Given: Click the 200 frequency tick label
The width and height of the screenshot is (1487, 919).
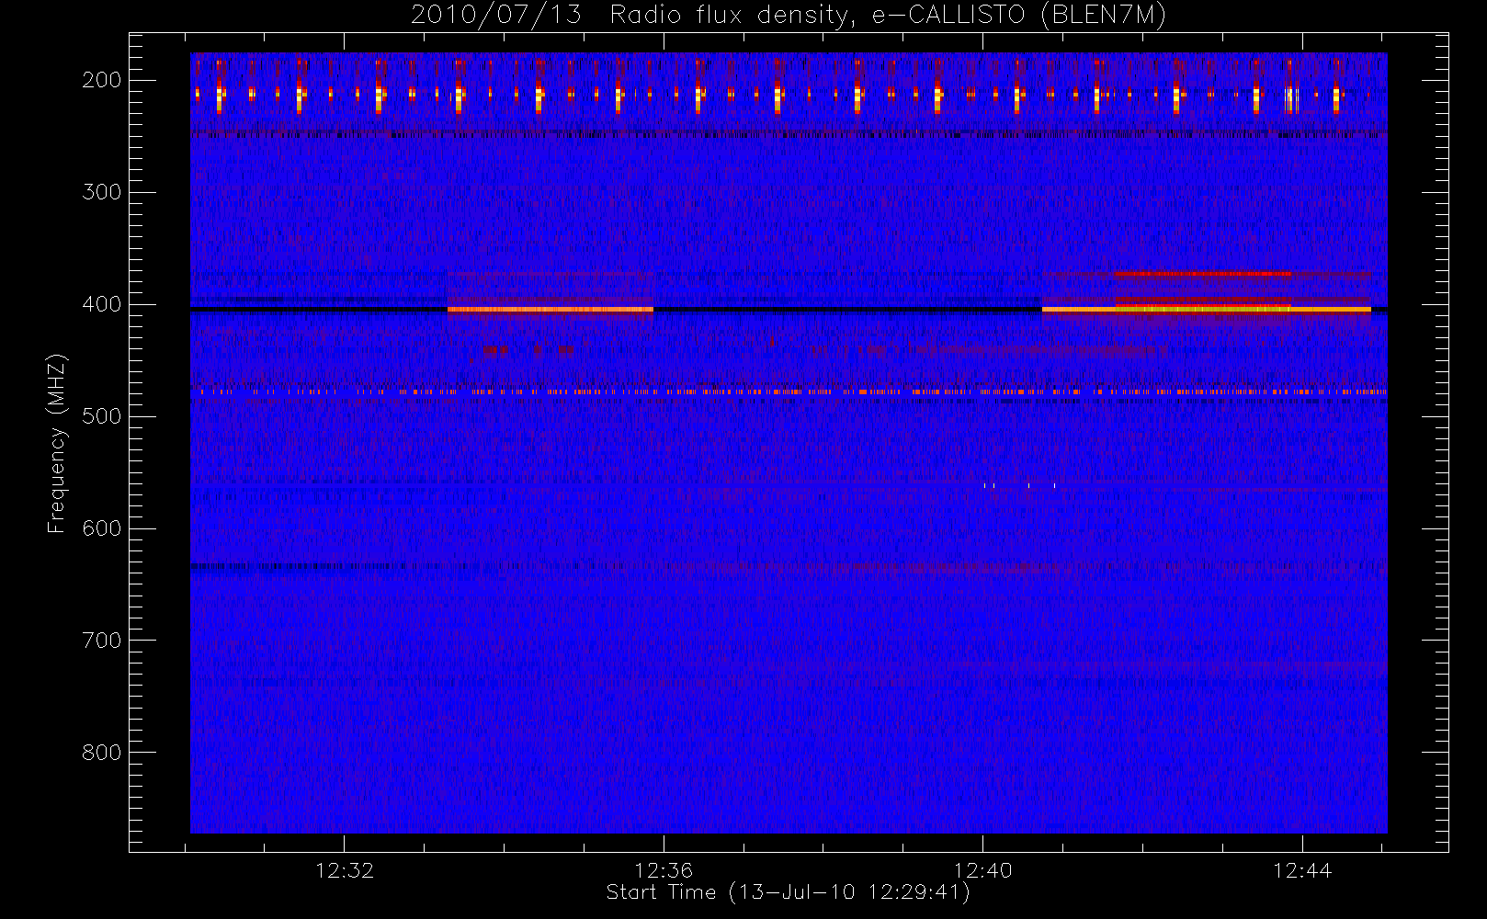Looking at the screenshot, I should coord(102,80).
